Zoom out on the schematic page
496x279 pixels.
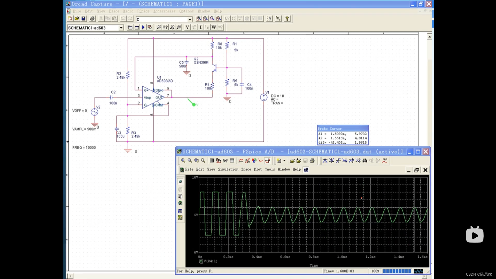(x=205, y=19)
